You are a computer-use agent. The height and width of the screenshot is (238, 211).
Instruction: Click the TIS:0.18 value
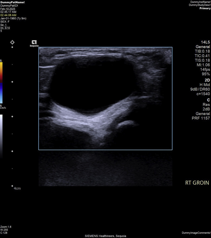pyautogui.click(x=202, y=60)
